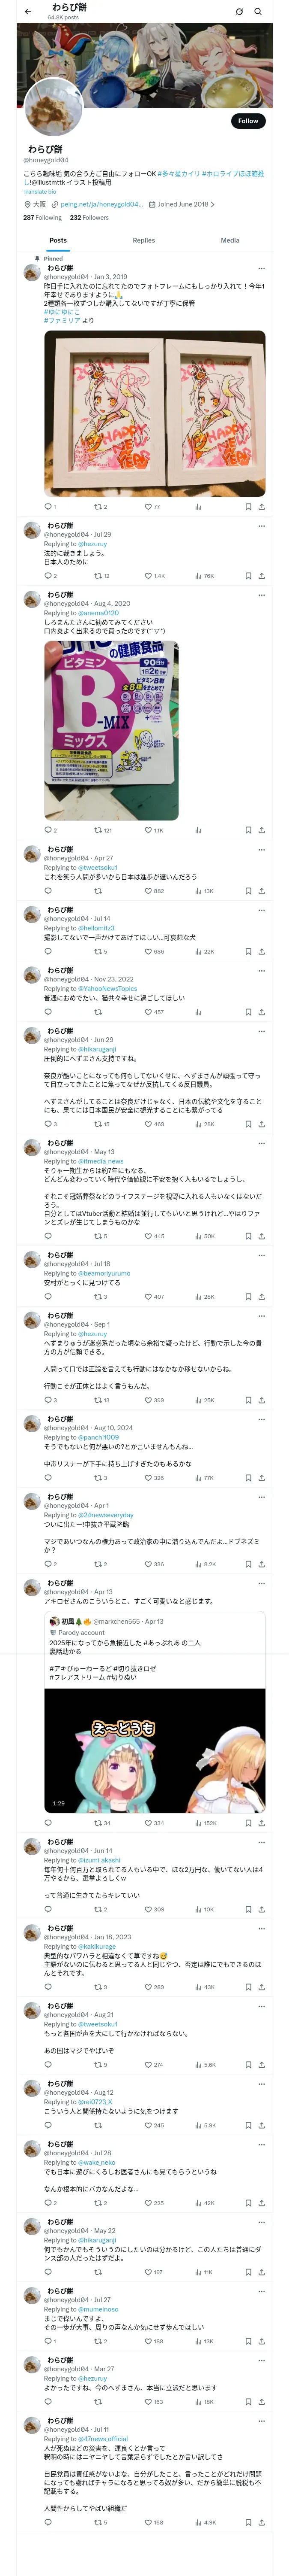
Task: Share the pinned photo frame post
Action: click(261, 506)
